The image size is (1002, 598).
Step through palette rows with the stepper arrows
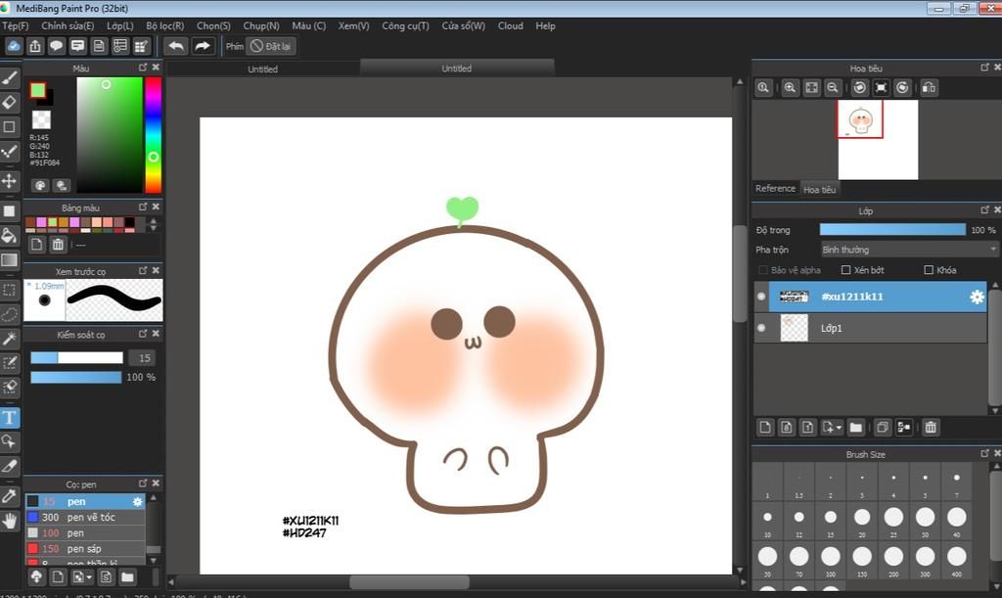(153, 224)
